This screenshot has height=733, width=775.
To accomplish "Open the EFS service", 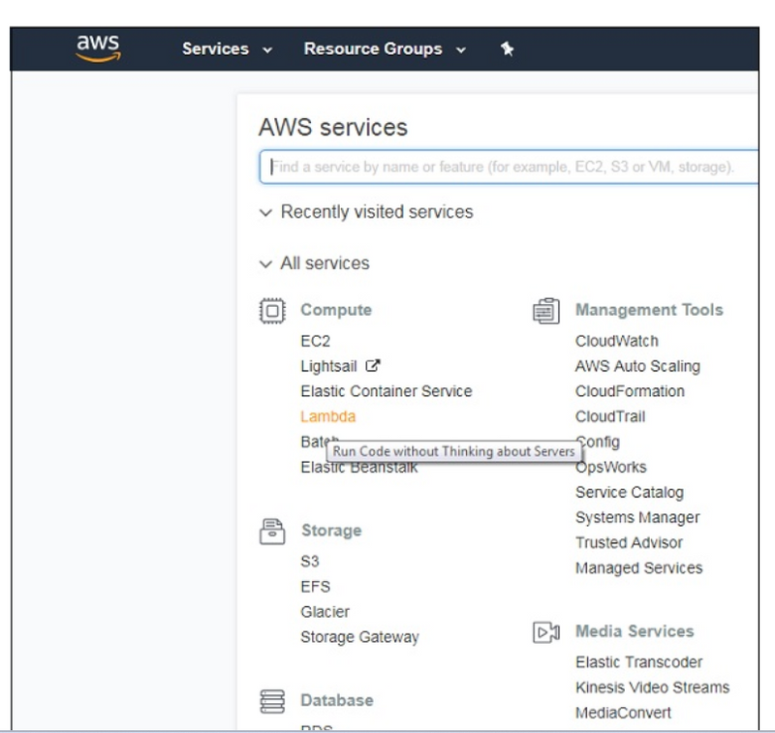I will point(316,586).
